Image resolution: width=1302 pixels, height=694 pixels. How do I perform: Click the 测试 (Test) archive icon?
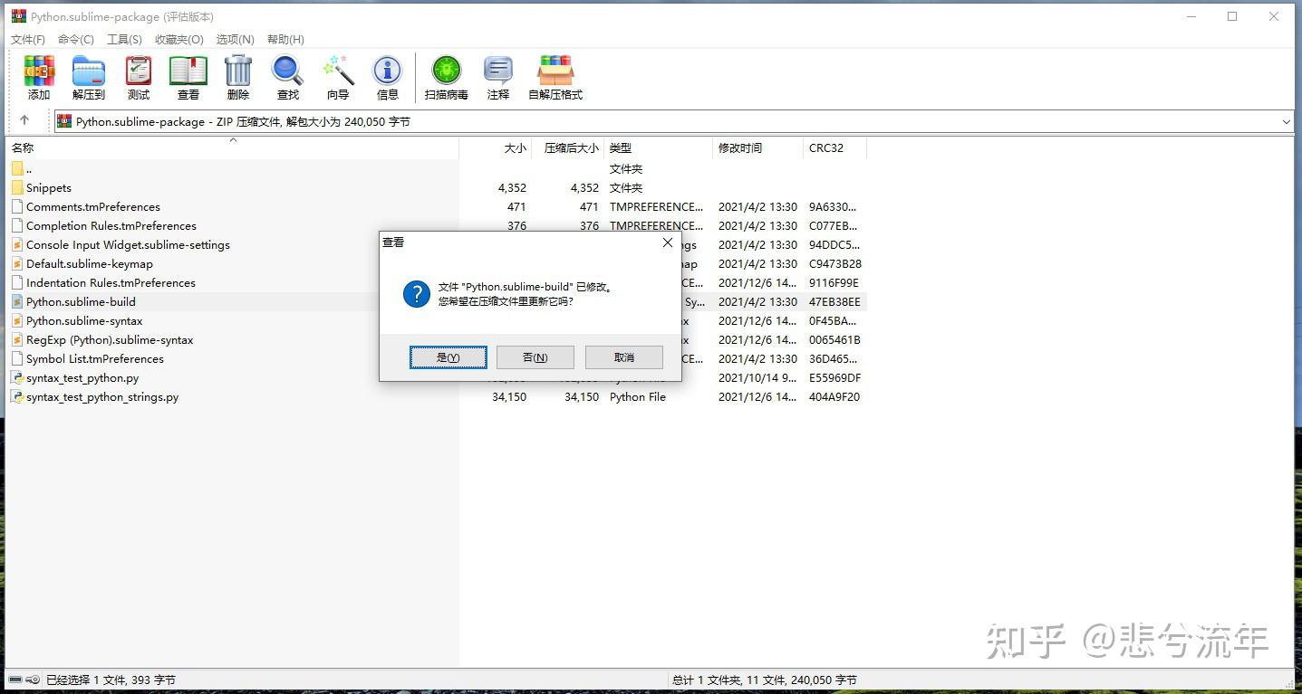[x=137, y=77]
